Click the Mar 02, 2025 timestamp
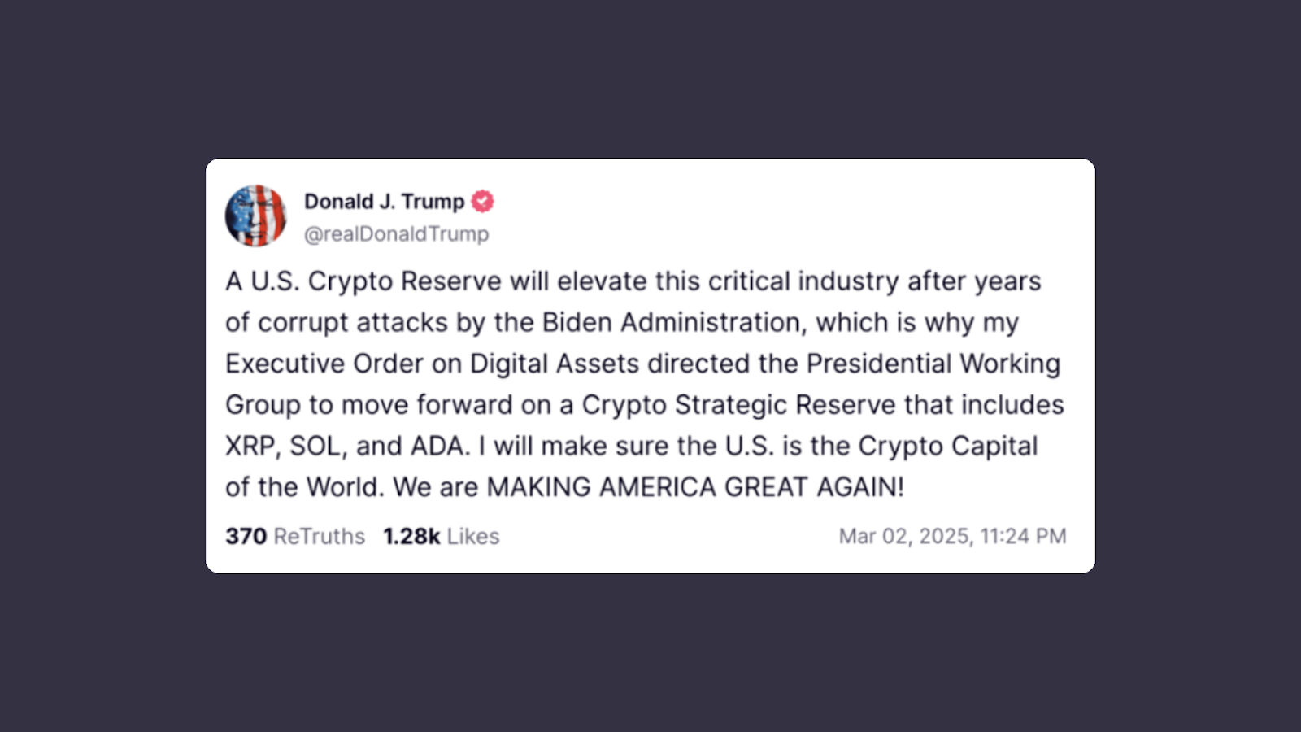The image size is (1301, 732). pyautogui.click(x=952, y=536)
